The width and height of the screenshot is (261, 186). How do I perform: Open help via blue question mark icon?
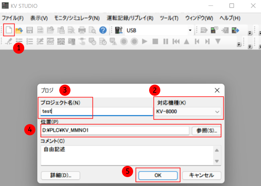click(x=103, y=30)
